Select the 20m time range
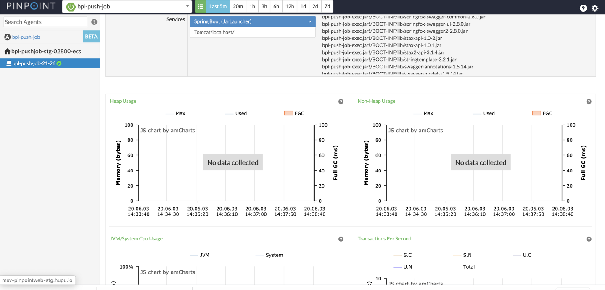The height and width of the screenshot is (290, 605). tap(238, 6)
